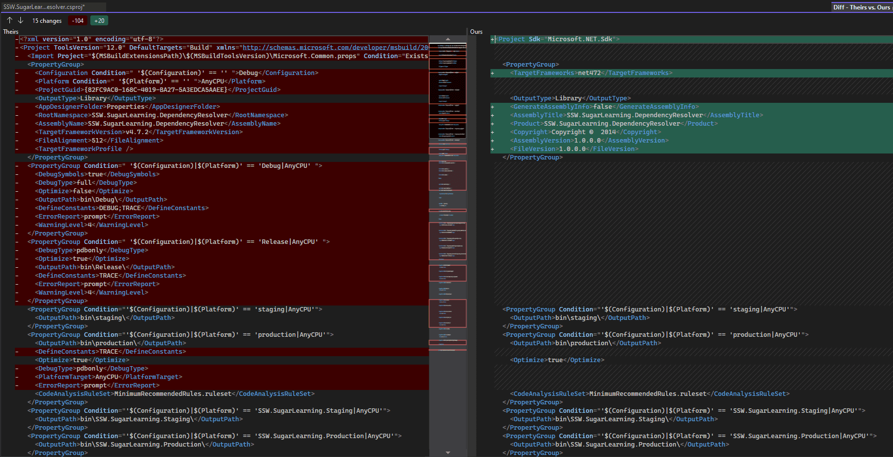Screen dimensions: 893x457
Task: Go to previous change with up arrow
Action: pos(9,20)
